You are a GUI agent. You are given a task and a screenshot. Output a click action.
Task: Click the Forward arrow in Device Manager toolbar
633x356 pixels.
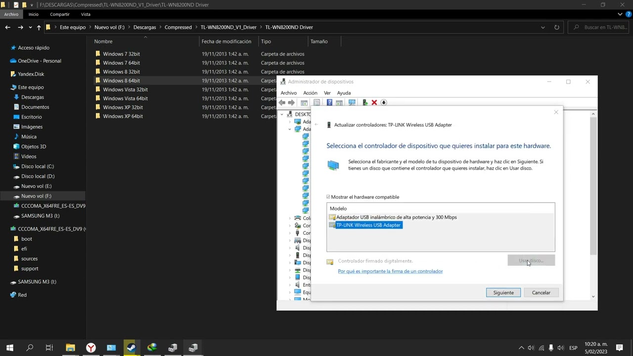point(291,102)
